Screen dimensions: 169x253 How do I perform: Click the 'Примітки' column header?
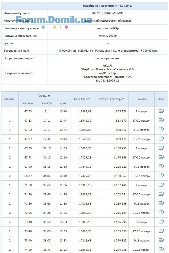click(141, 99)
